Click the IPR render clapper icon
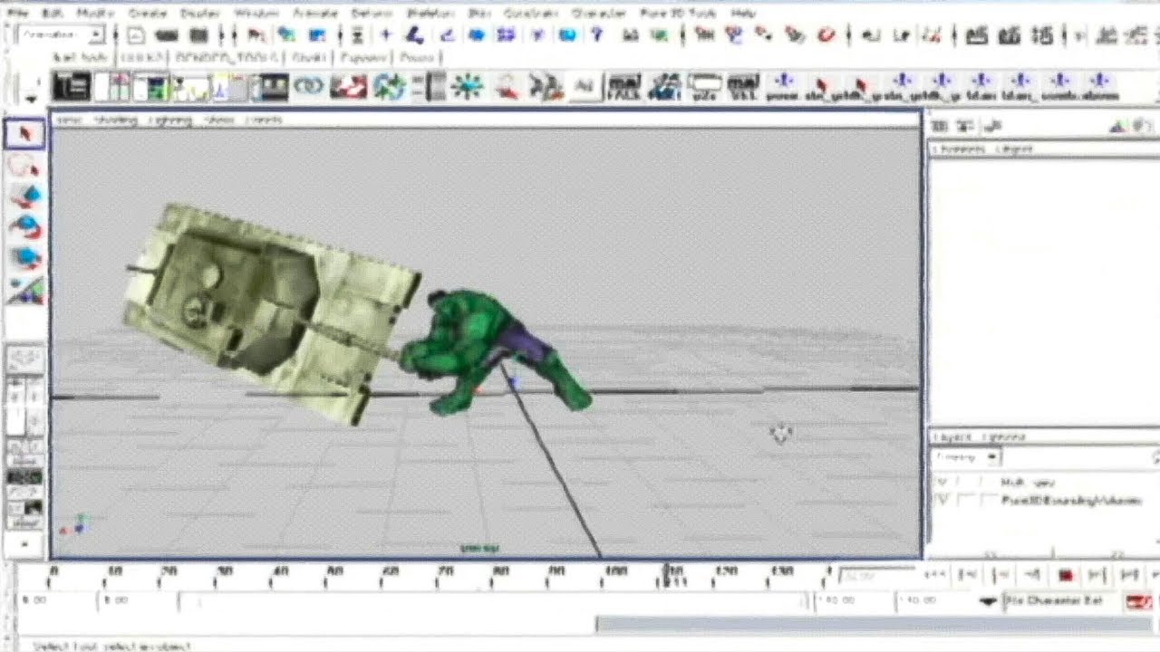The height and width of the screenshot is (652, 1160). pyautogui.click(x=1010, y=35)
